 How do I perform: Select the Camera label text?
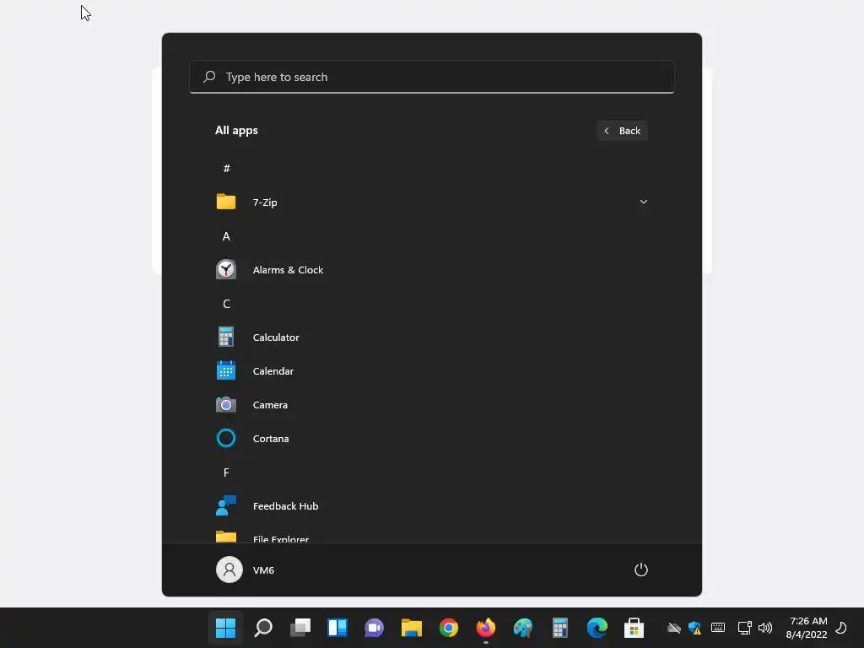point(270,404)
